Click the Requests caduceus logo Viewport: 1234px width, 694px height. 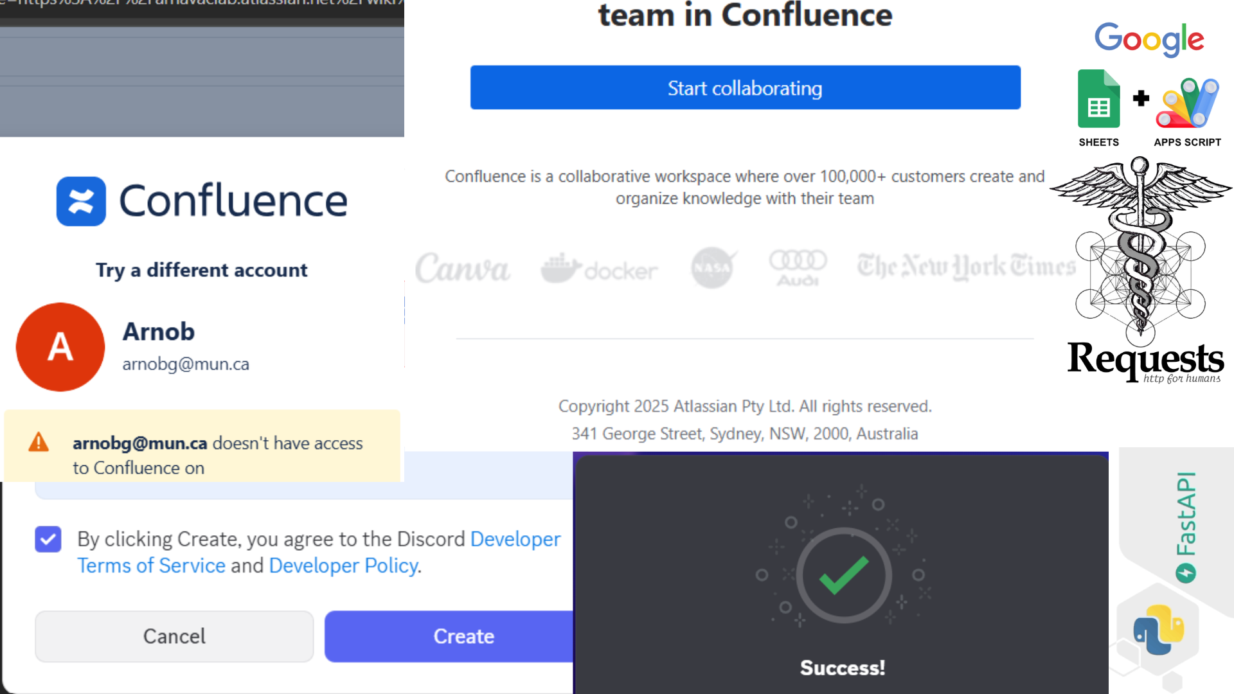[1140, 251]
